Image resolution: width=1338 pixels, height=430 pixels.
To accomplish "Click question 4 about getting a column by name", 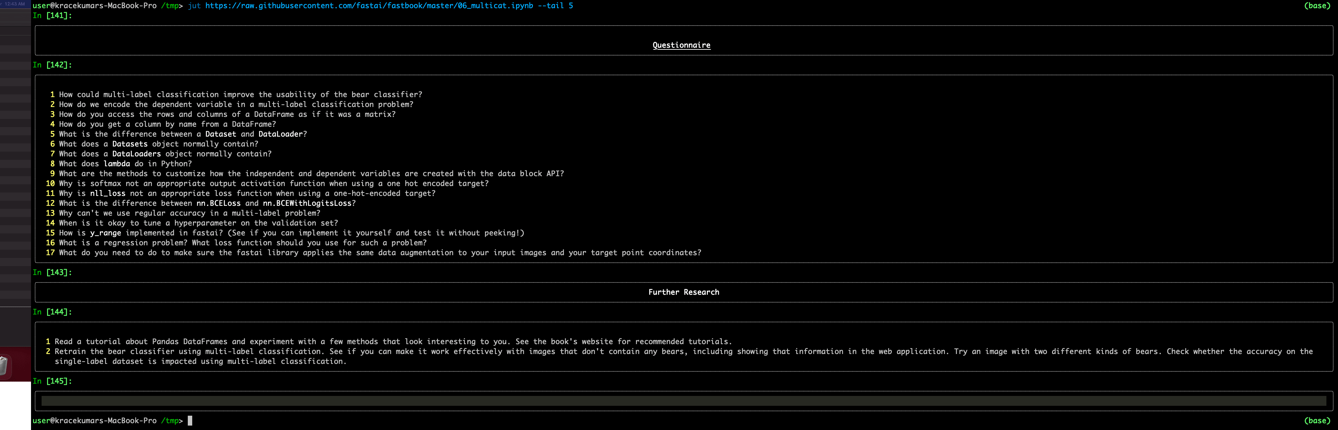I will coord(167,124).
